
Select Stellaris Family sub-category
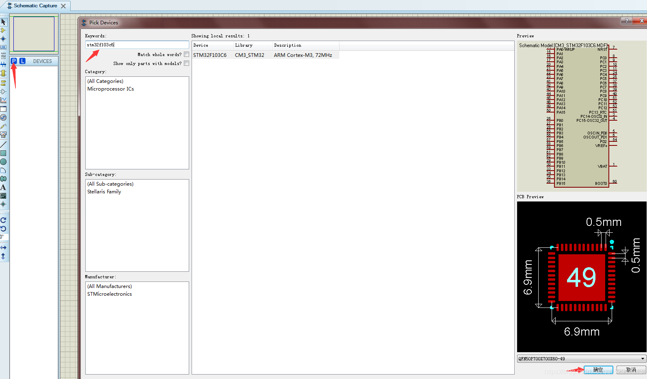pos(104,192)
